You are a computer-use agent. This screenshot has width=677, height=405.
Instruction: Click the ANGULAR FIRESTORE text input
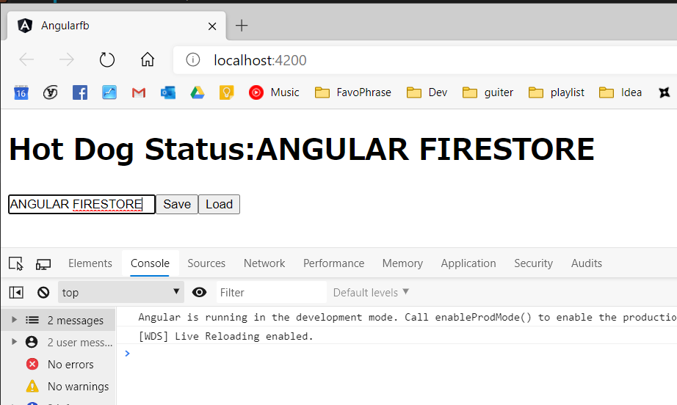coord(82,204)
